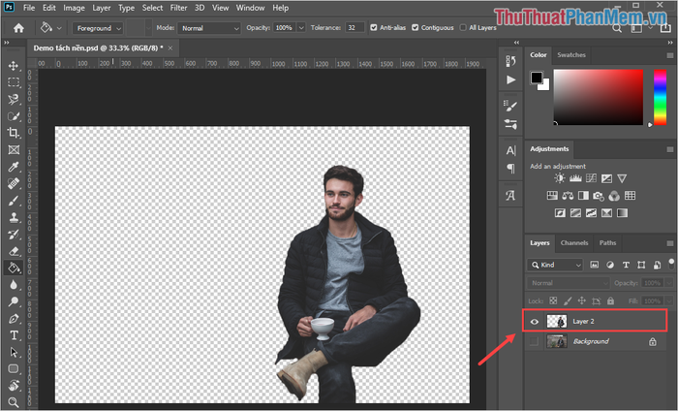Open the Foreground fill source dropdown
Viewport: 678px width, 411px height.
coord(98,28)
